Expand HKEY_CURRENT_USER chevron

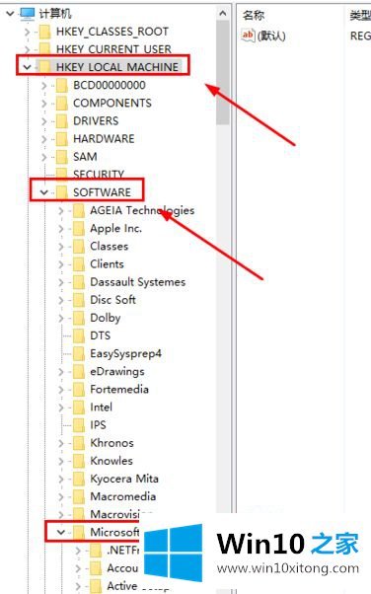(27, 49)
